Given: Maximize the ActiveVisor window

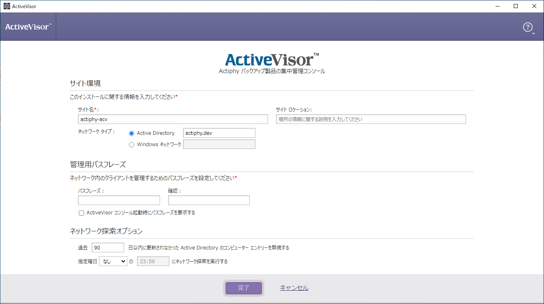Looking at the screenshot, I should click(516, 6).
